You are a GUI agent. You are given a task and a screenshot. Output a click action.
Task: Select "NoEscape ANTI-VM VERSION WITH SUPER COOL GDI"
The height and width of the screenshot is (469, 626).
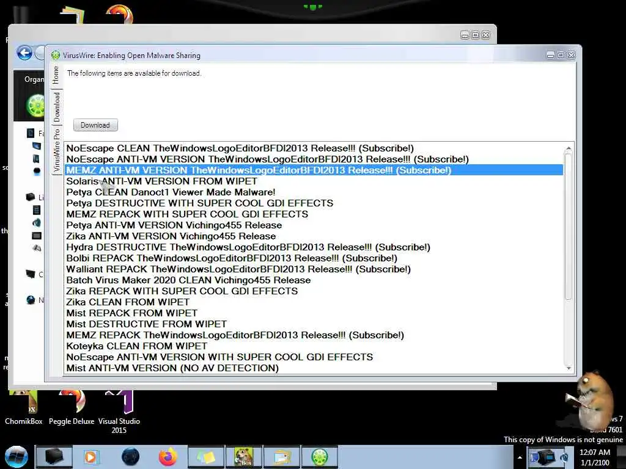click(314, 357)
